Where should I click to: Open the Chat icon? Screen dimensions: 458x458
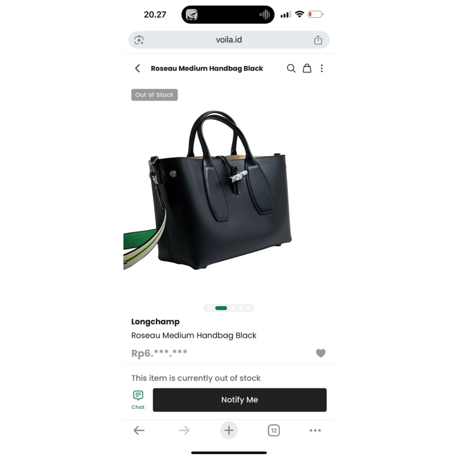click(138, 400)
